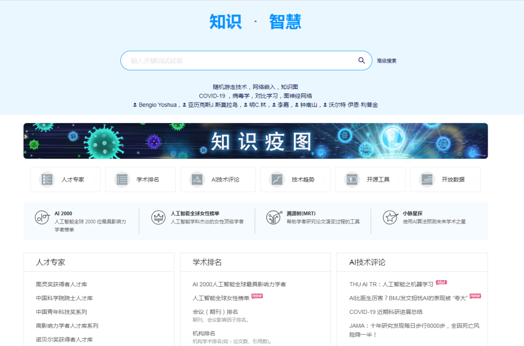Screen dimensions: 524x346
Task: Open the 人才专家 tile label
Action: click(73, 180)
